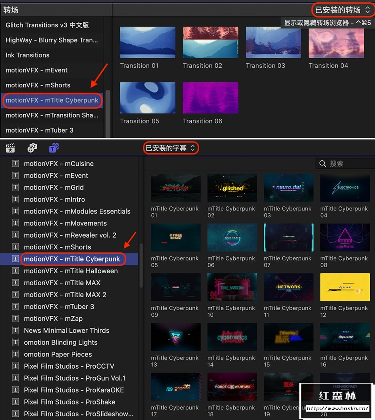Pick mTitle Cyberpunk 10 thumbnail

coord(232,287)
